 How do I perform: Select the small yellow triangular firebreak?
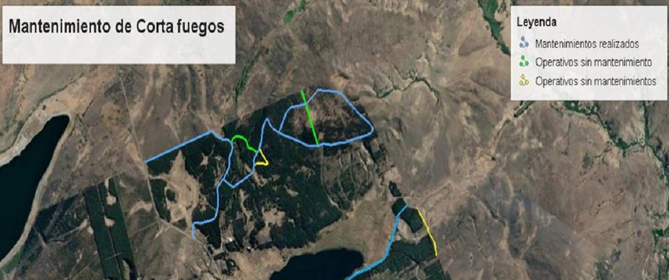(262, 158)
